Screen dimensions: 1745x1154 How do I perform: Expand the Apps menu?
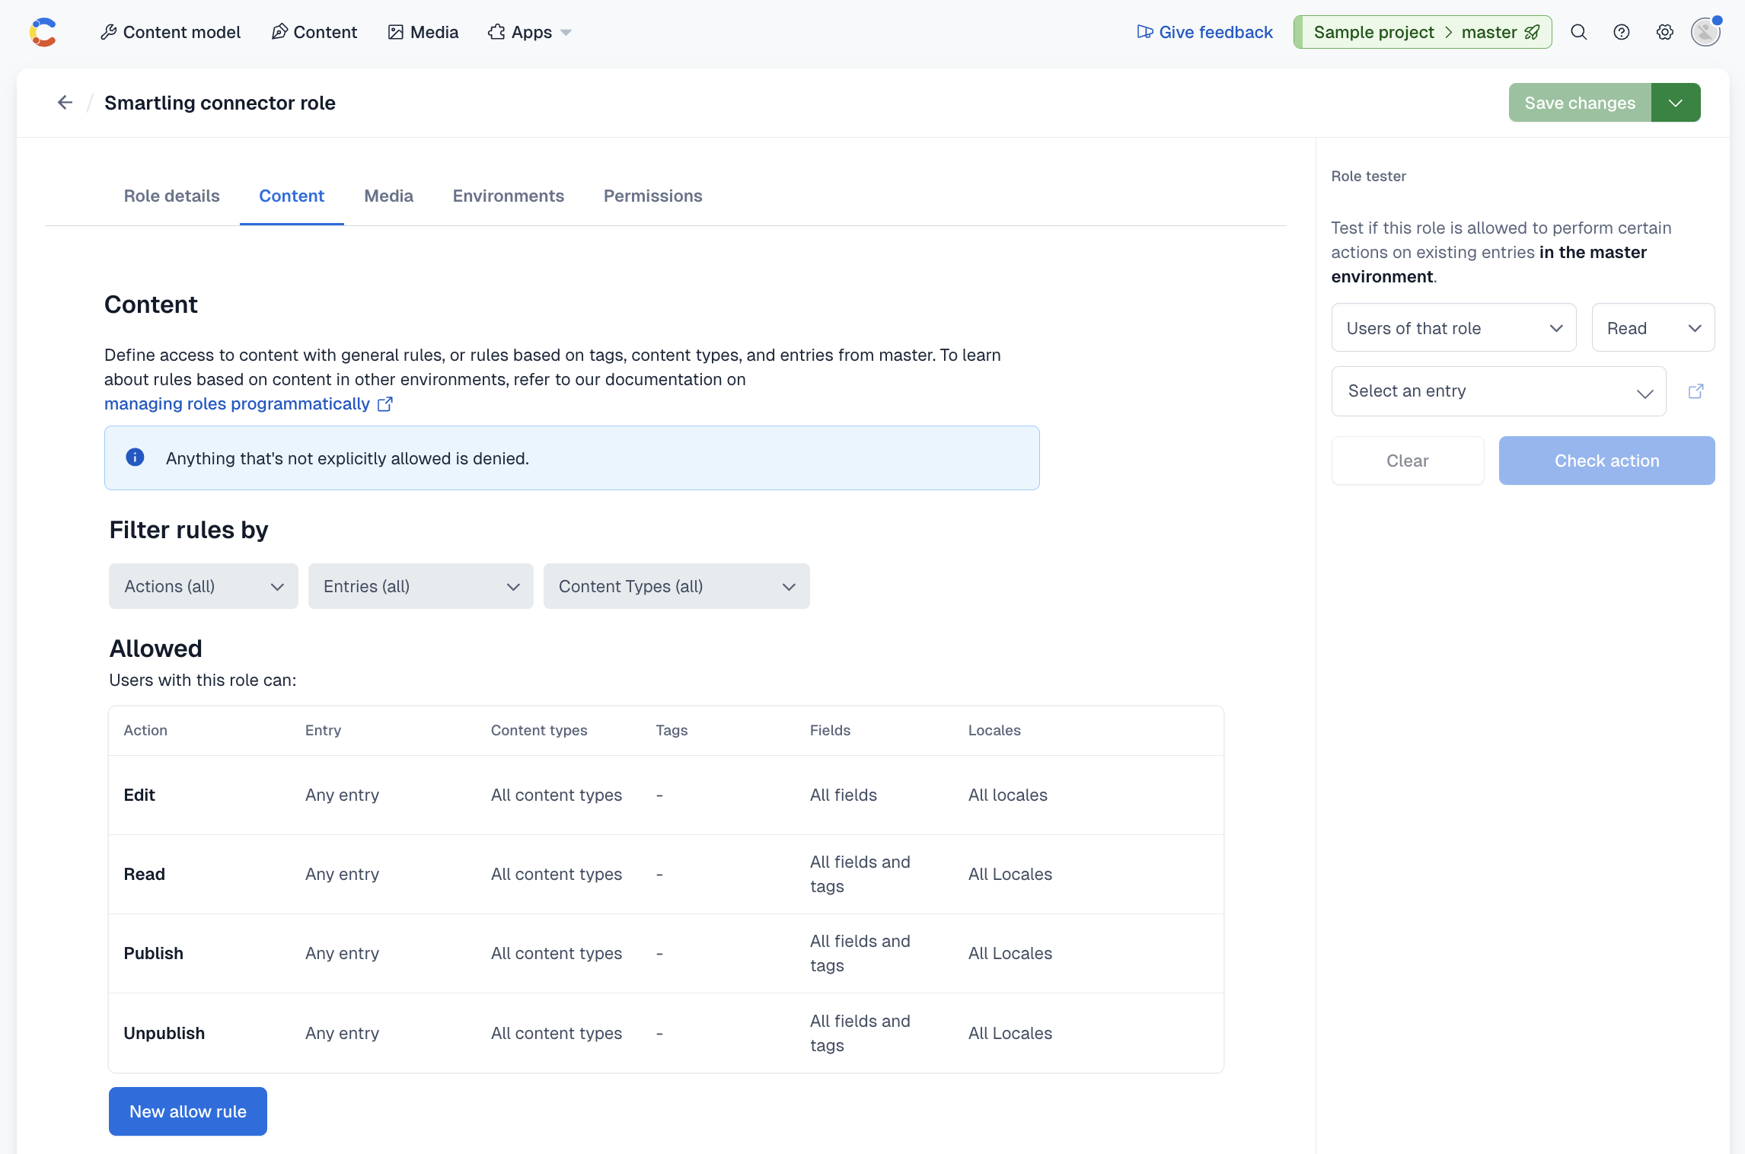530,32
